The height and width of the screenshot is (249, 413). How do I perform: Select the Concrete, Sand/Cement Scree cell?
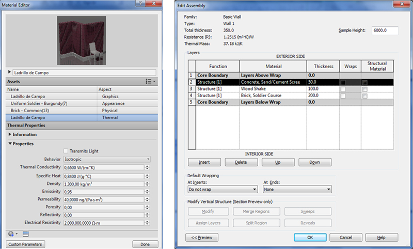click(273, 82)
